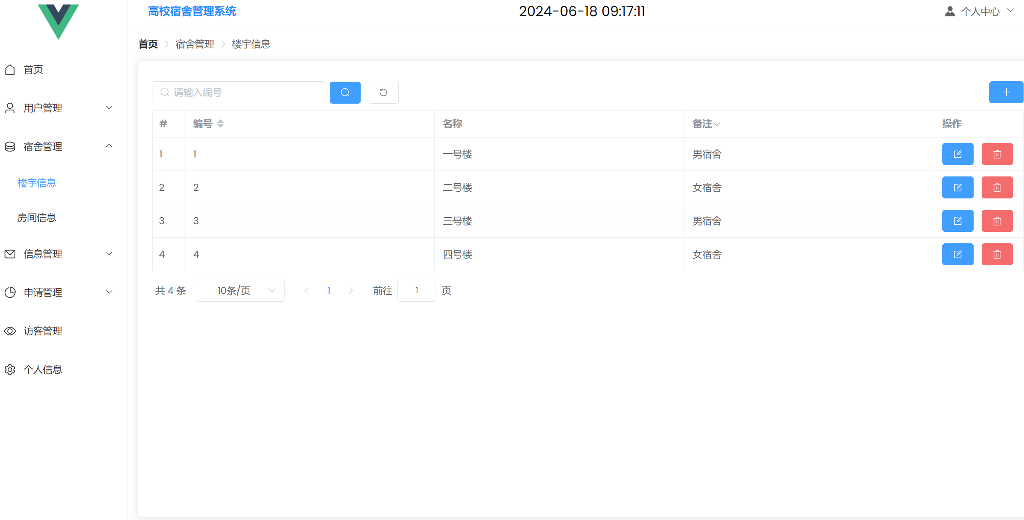Screen dimensions: 1024x520
Task: Open the 备注 column filter
Action: [x=717, y=125]
